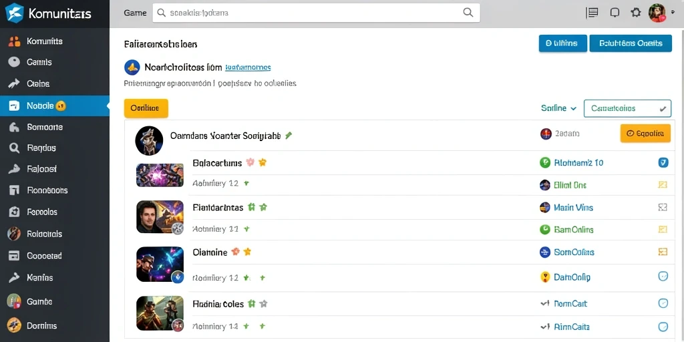Toggle the round checkbox beside RimnCaita
Screen dimensions: 684x342
tap(663, 326)
